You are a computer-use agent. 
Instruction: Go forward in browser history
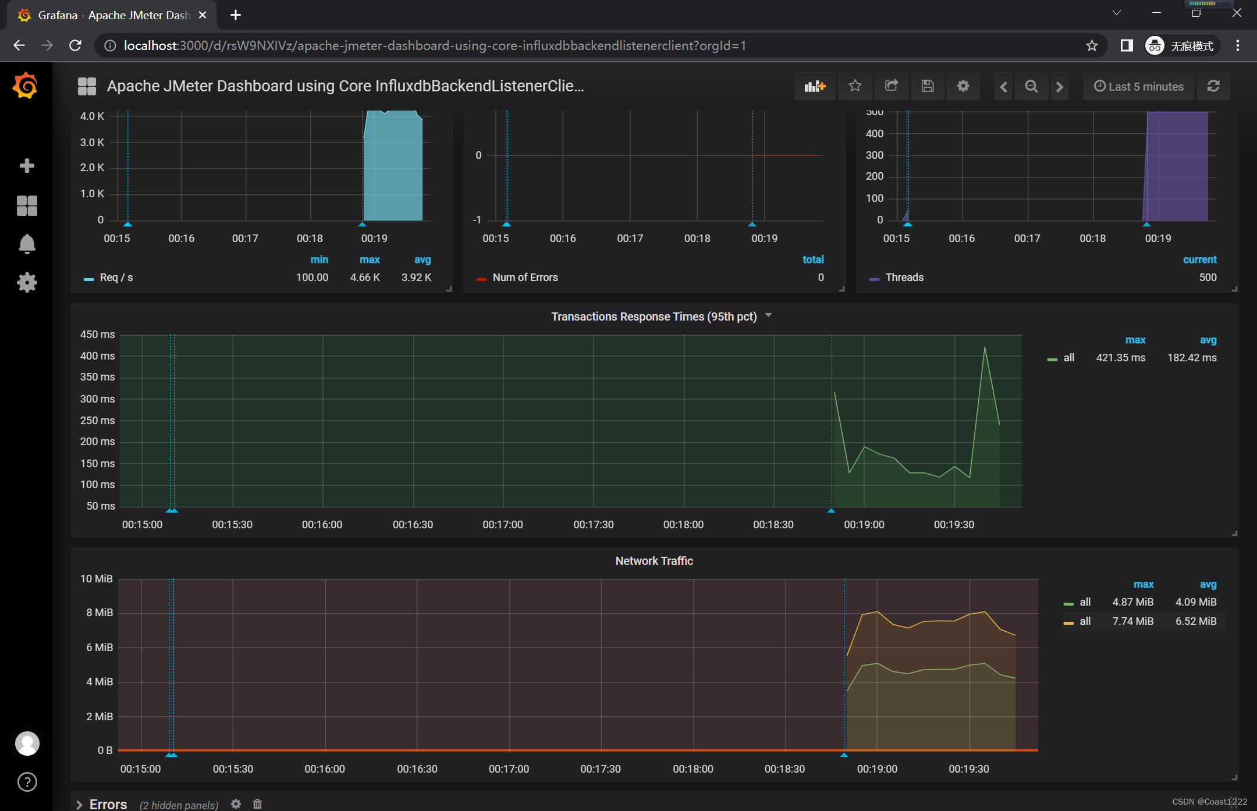(47, 45)
